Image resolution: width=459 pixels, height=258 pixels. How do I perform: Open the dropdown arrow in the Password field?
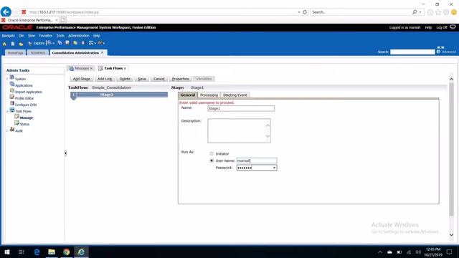point(274,168)
